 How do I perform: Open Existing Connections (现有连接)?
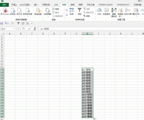38,11
